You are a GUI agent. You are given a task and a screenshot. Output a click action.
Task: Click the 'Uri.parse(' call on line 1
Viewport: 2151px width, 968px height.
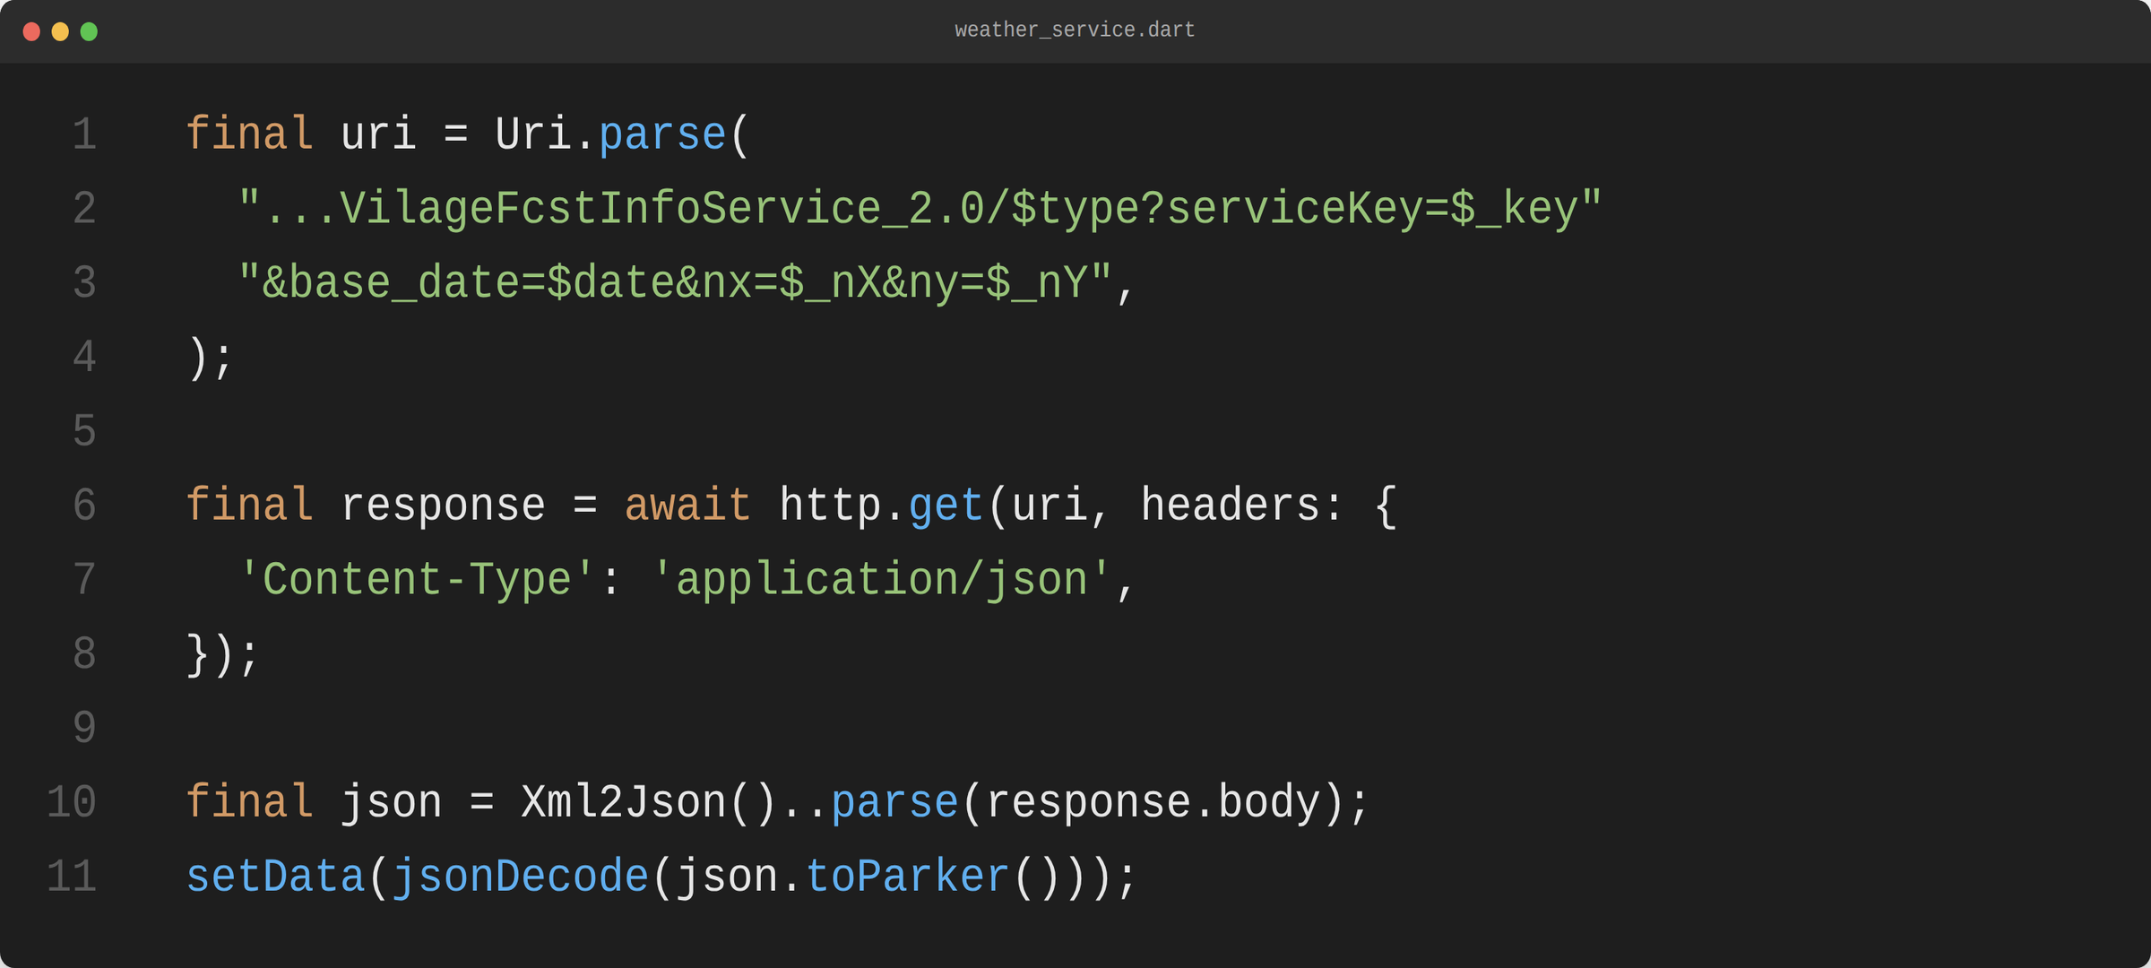[623, 134]
